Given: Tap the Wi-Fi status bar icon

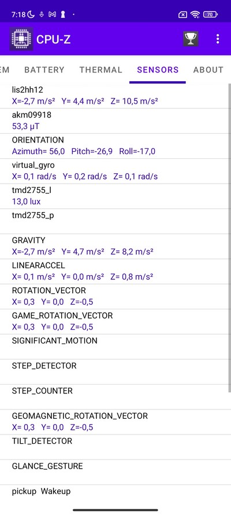Looking at the screenshot, I should click(195, 14).
